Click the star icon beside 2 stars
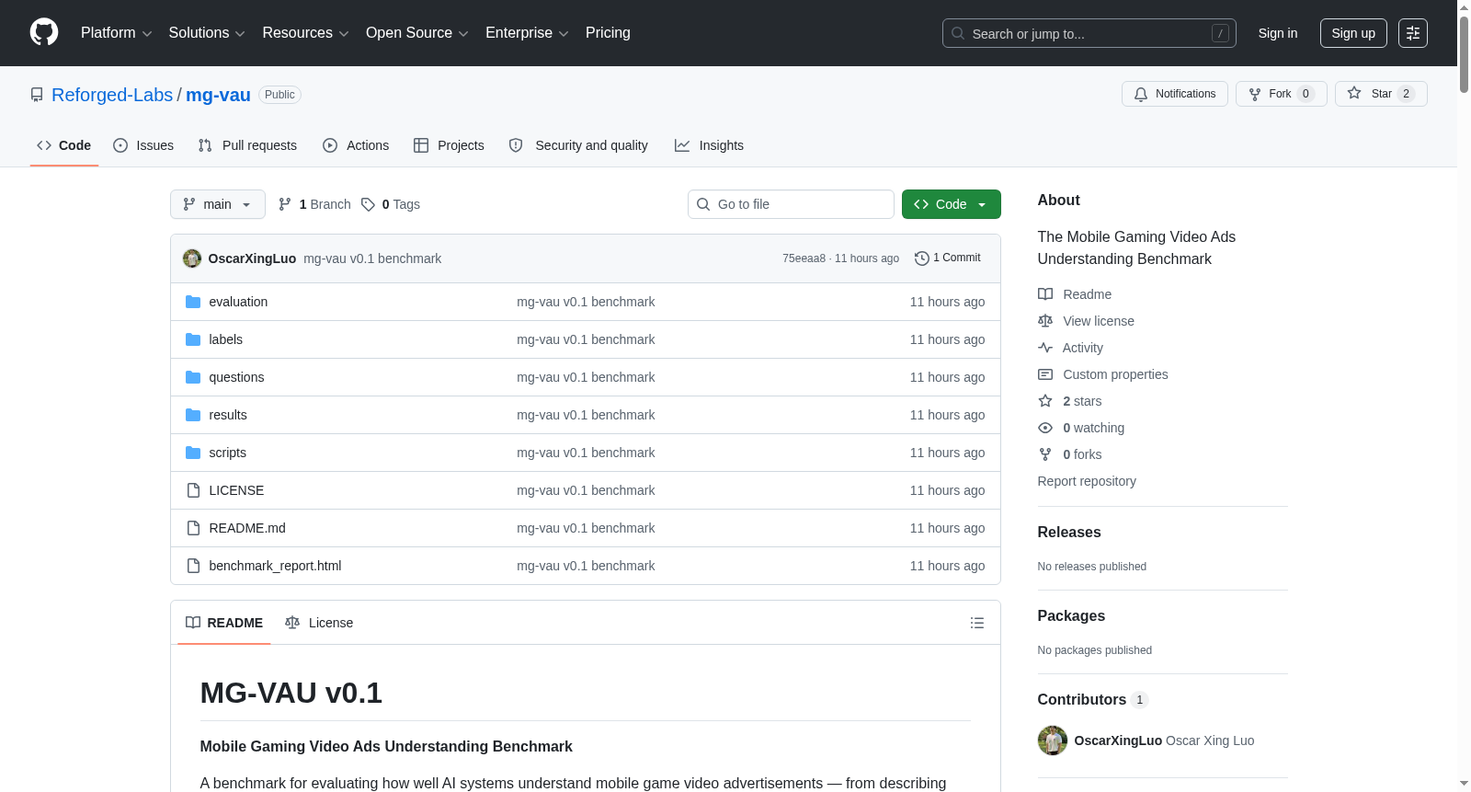Image resolution: width=1471 pixels, height=792 pixels. [1045, 401]
